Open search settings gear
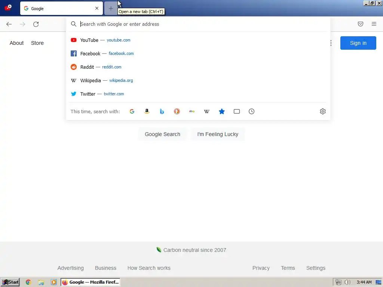Screen dimensions: 383x287 [323, 111]
